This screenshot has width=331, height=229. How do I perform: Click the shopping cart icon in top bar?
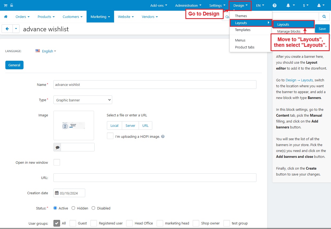pyautogui.click(x=5, y=5)
